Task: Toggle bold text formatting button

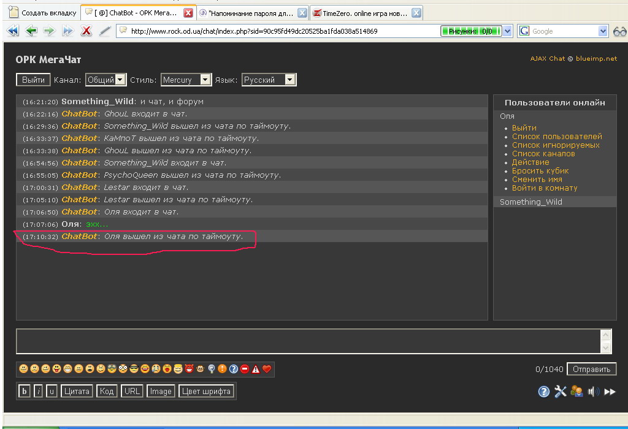Action: tap(25, 391)
